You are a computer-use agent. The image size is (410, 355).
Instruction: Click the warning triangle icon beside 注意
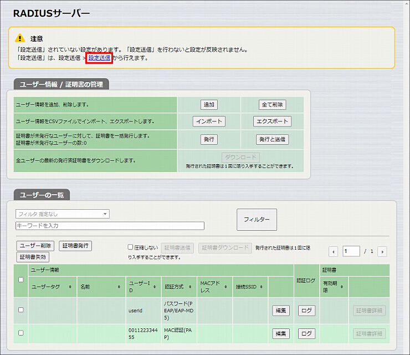[x=20, y=38]
